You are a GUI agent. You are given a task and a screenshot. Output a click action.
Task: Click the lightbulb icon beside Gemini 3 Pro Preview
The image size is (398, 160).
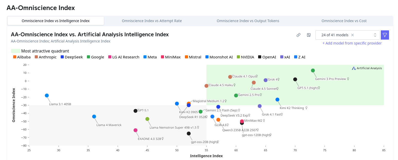coord(348,79)
